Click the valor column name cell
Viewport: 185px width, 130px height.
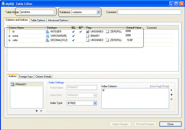tap(15, 40)
